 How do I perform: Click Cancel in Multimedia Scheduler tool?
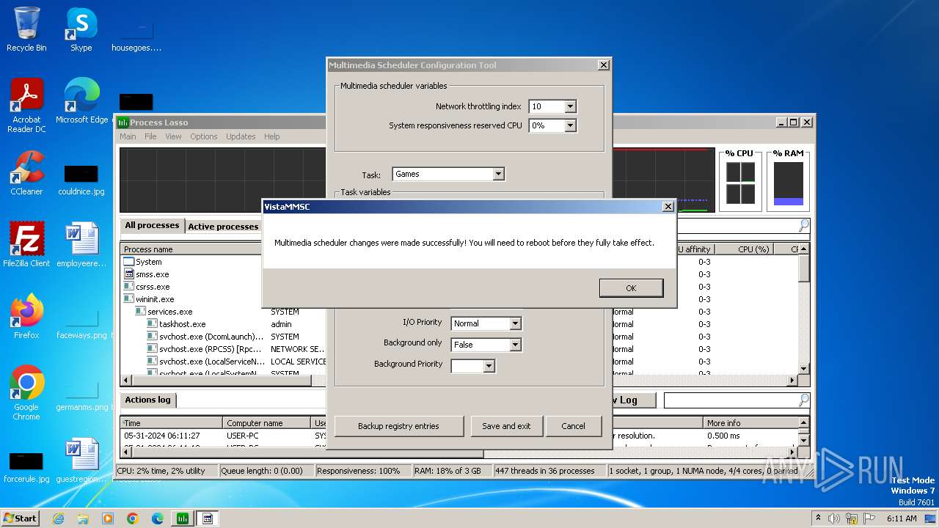(x=574, y=426)
